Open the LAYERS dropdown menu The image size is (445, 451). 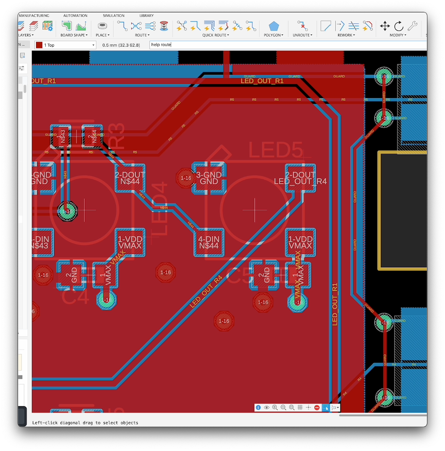click(26, 35)
